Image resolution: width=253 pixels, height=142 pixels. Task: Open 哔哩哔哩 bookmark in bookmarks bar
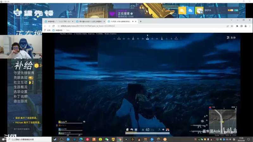[x=61, y=30]
